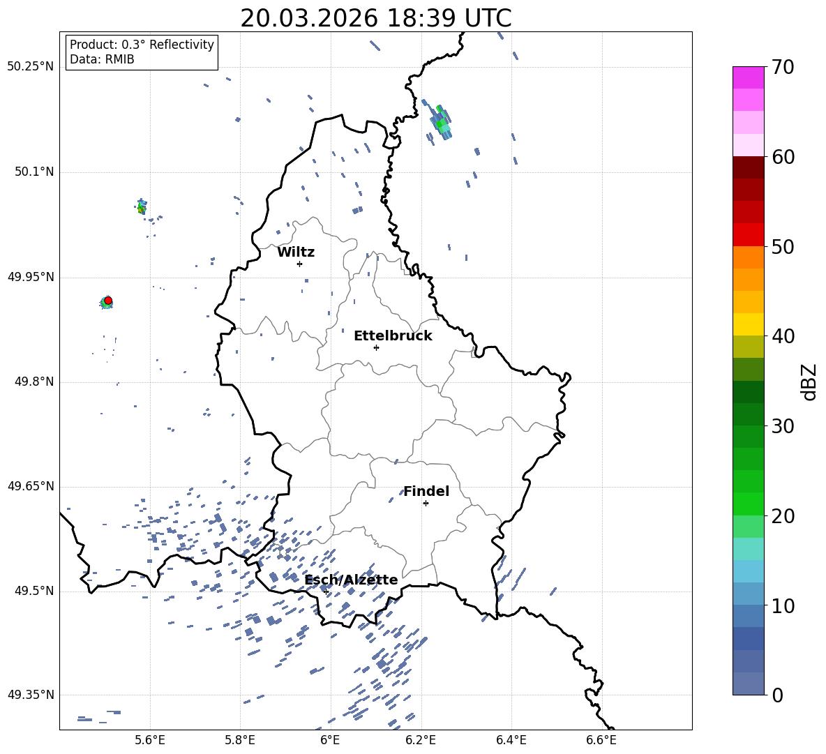Click the Ettelbruck city label
This screenshot has height=754, width=826.
tap(393, 336)
